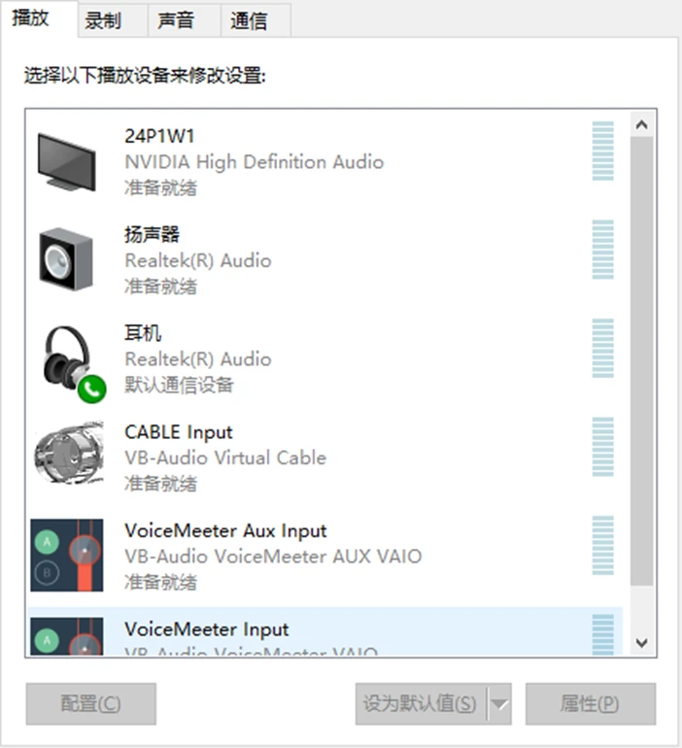The image size is (682, 748).
Task: Click the 24P1W1 volume level meter
Action: [603, 152]
